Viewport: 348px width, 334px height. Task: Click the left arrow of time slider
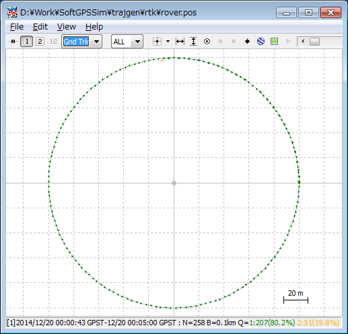tap(303, 42)
